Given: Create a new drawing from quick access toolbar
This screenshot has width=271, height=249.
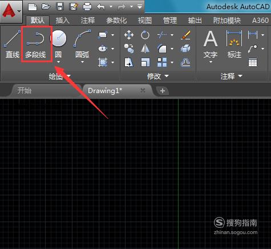Looking at the screenshot, I should pyautogui.click(x=33, y=7).
